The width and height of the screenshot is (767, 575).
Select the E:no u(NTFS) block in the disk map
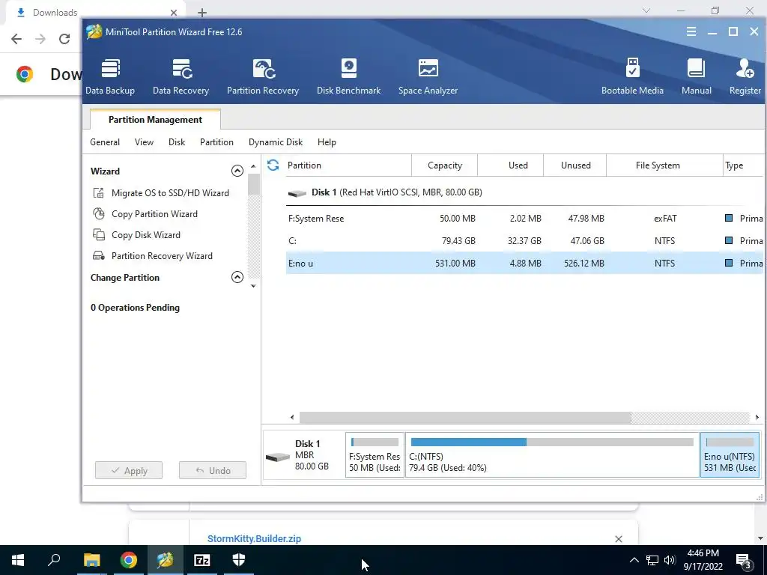pos(730,454)
